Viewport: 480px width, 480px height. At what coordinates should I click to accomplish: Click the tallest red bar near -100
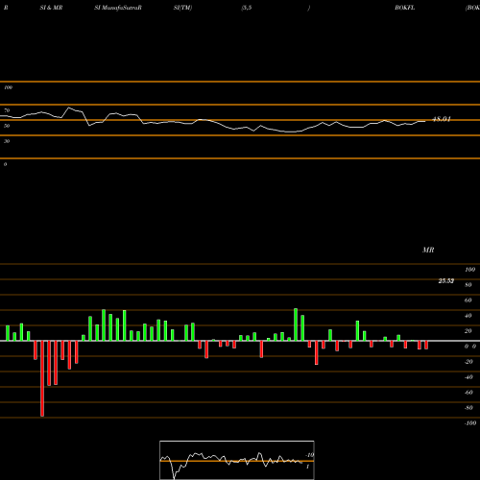coord(42,378)
